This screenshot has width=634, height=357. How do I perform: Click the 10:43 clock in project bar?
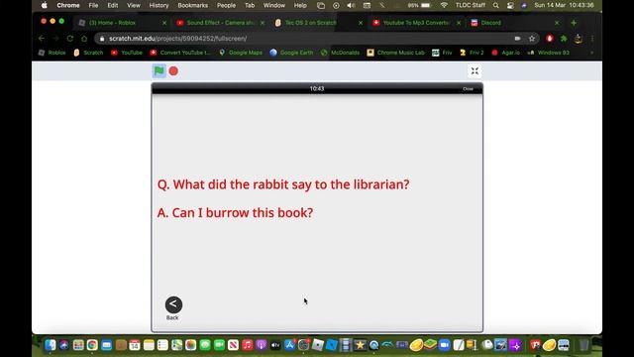click(317, 88)
